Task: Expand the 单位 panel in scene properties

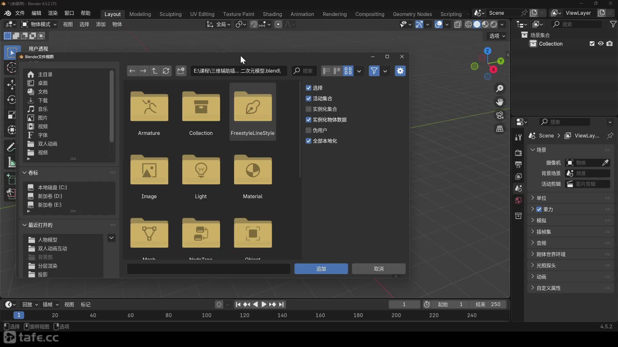Action: coord(541,198)
